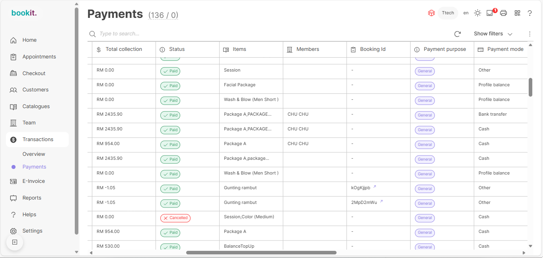Open notifications via the inbox icon
The image size is (543, 258).
[490, 13]
